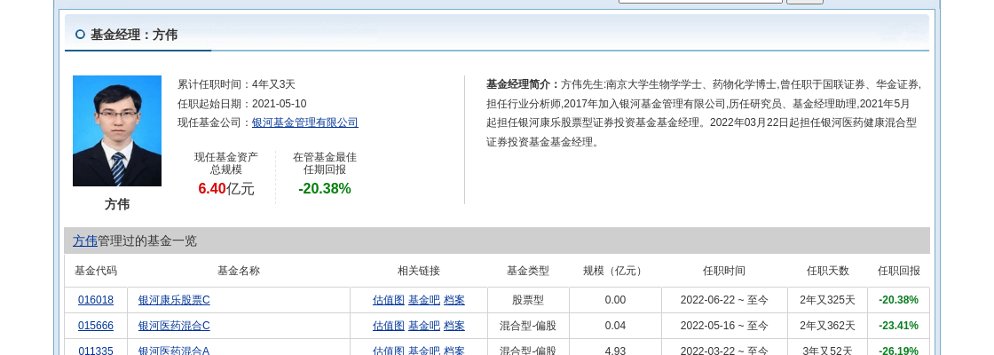This screenshot has width=994, height=355.
Task: Click the 任职回报 column header
Action: pos(899,271)
